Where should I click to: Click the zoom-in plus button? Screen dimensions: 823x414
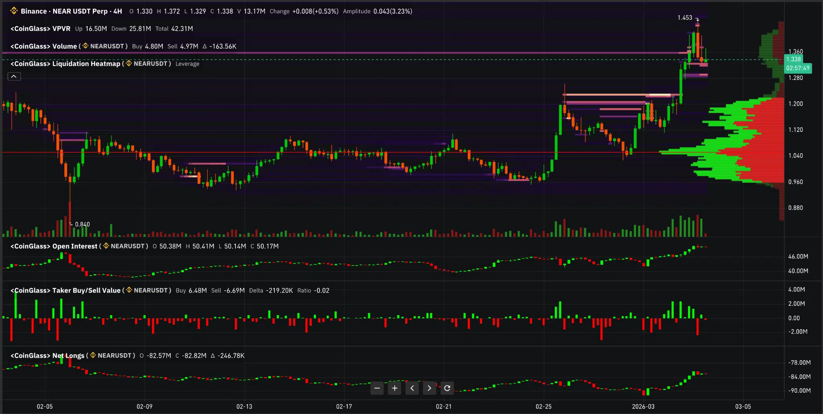(394, 388)
